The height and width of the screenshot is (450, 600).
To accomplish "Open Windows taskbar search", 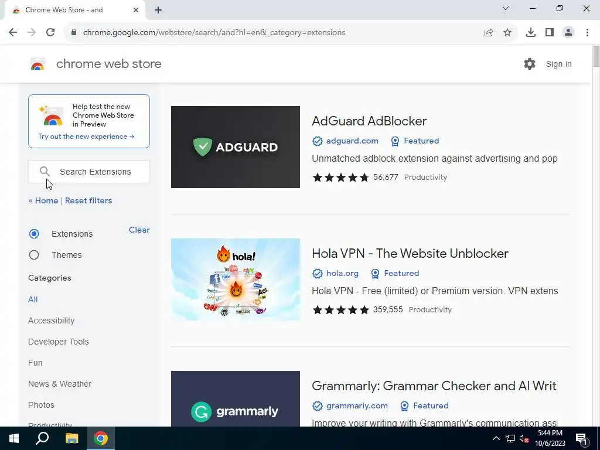I will coord(42,438).
